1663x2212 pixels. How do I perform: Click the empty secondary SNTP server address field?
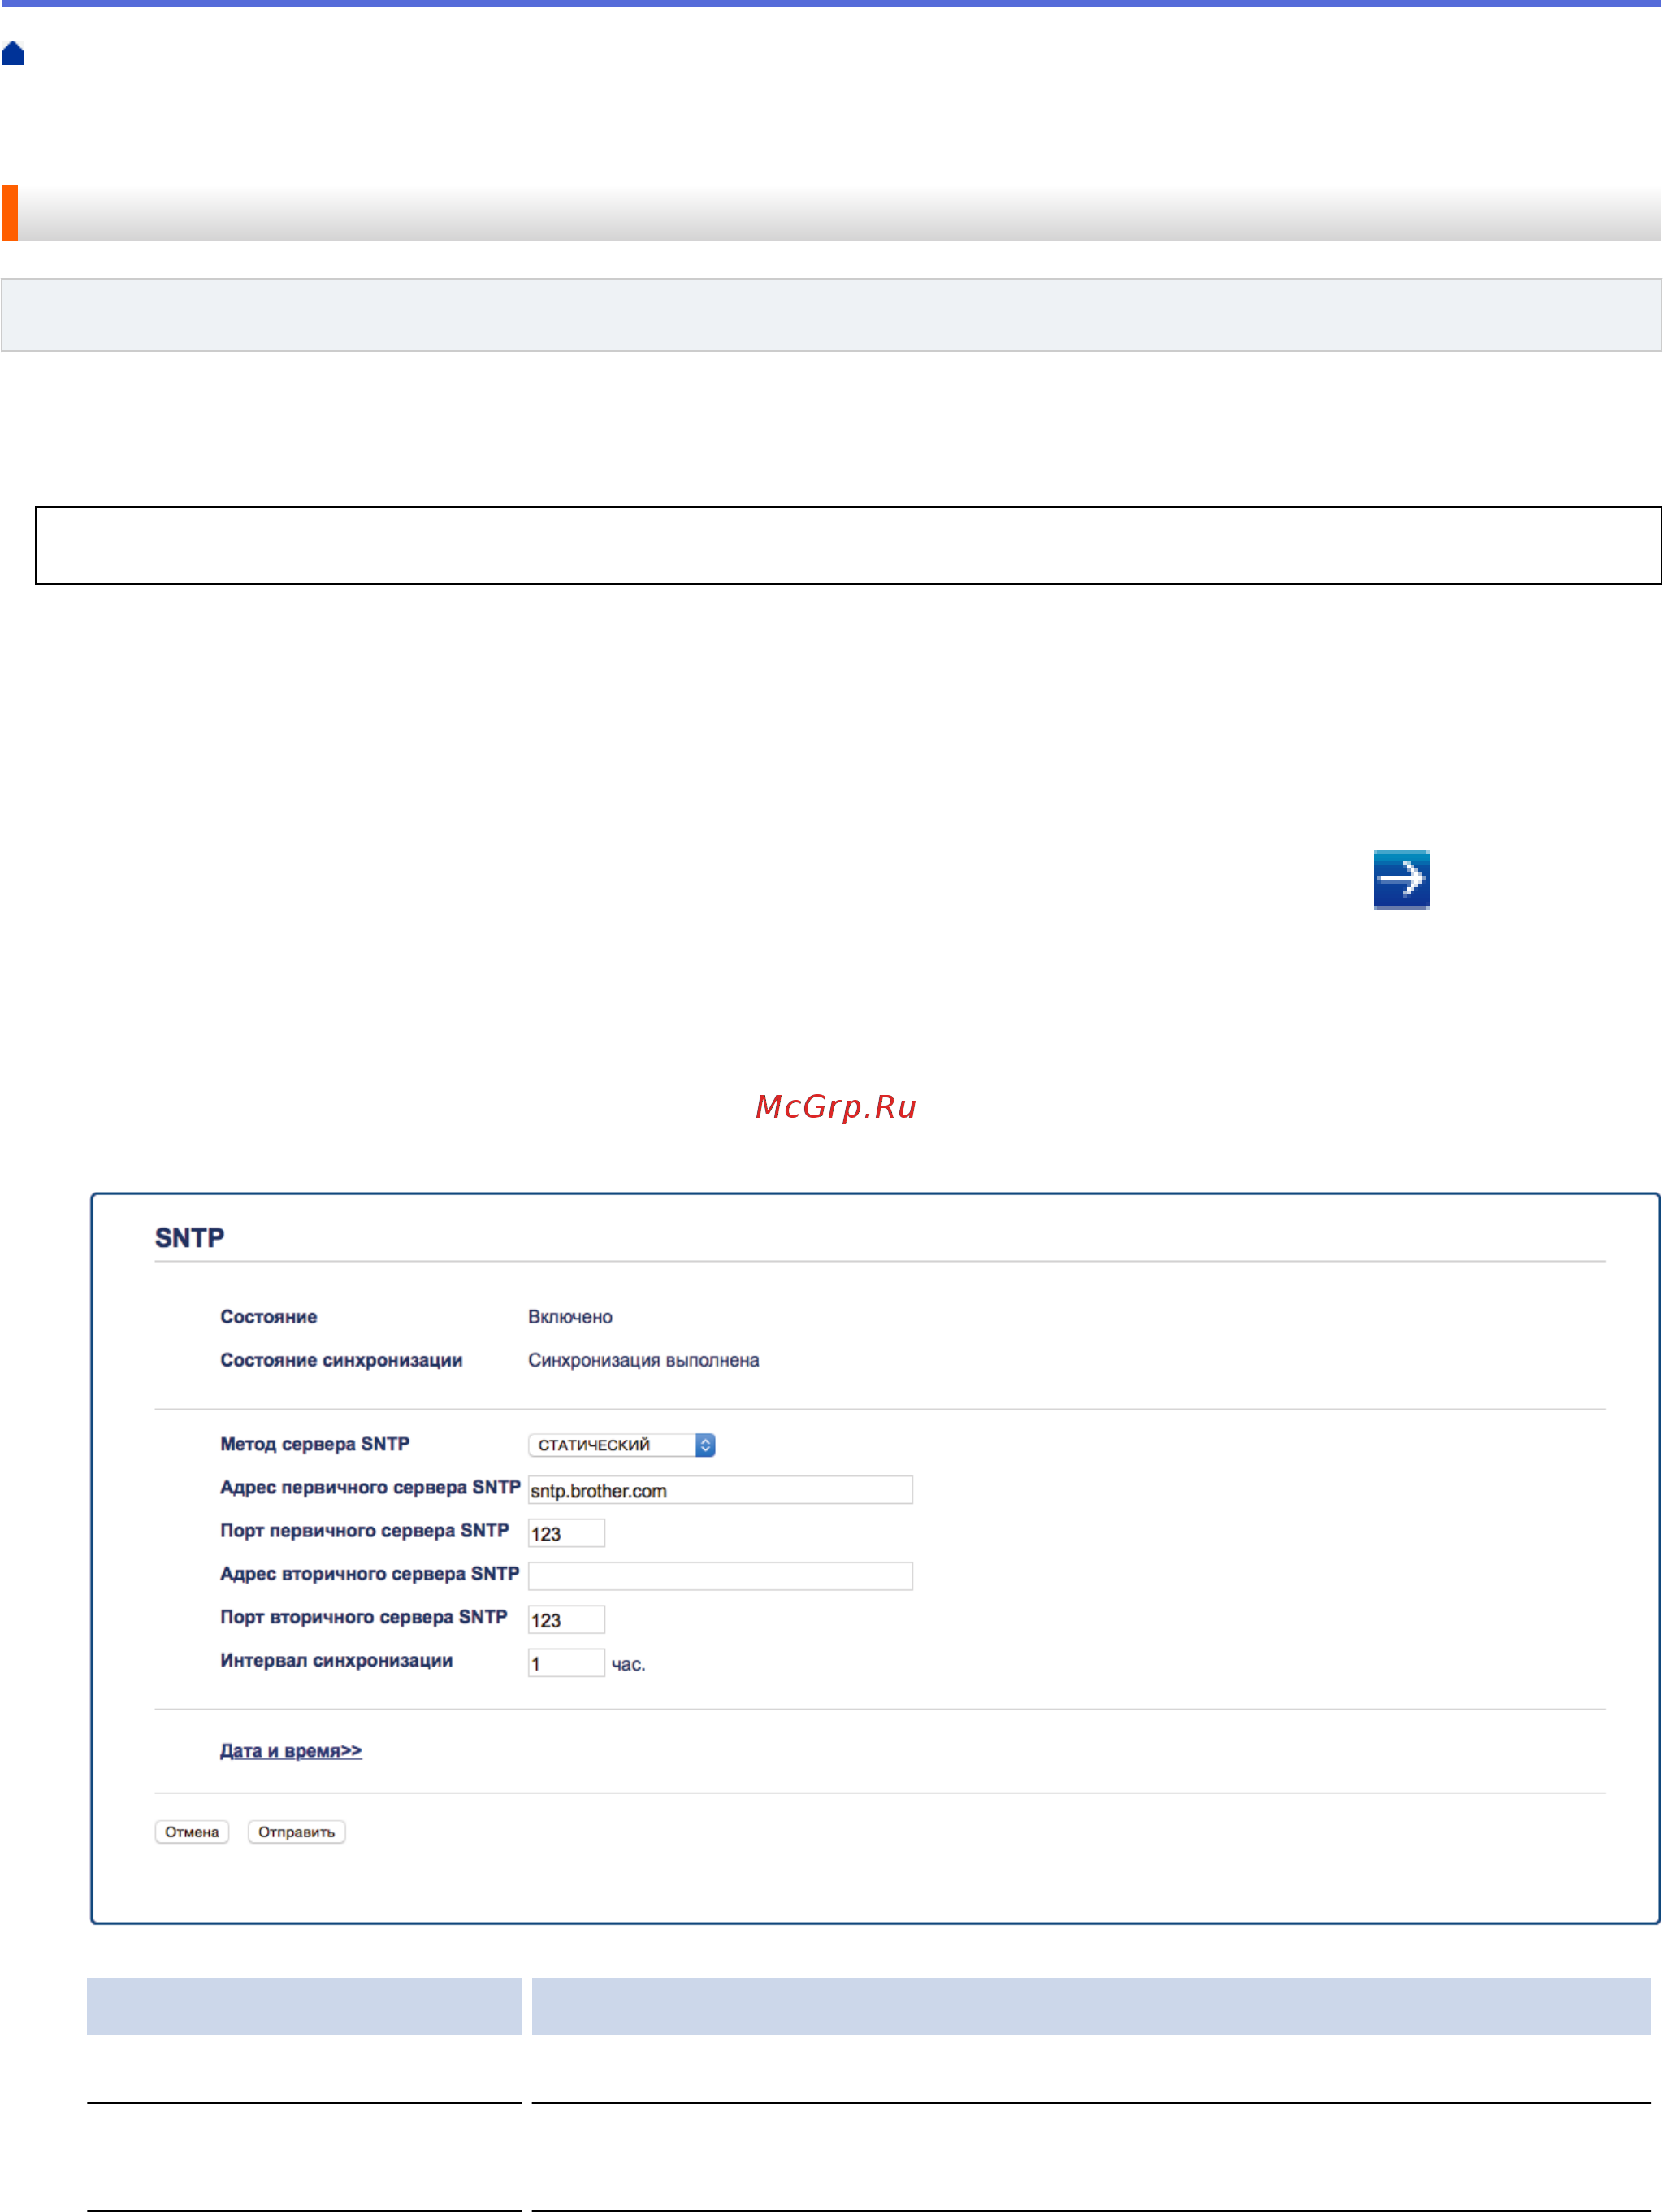click(x=720, y=1576)
